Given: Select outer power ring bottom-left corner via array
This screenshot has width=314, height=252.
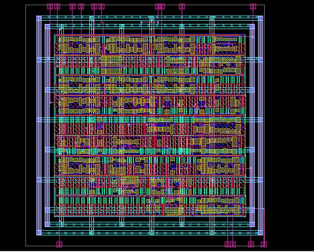Looking at the screenshot, I should [x=39, y=233].
